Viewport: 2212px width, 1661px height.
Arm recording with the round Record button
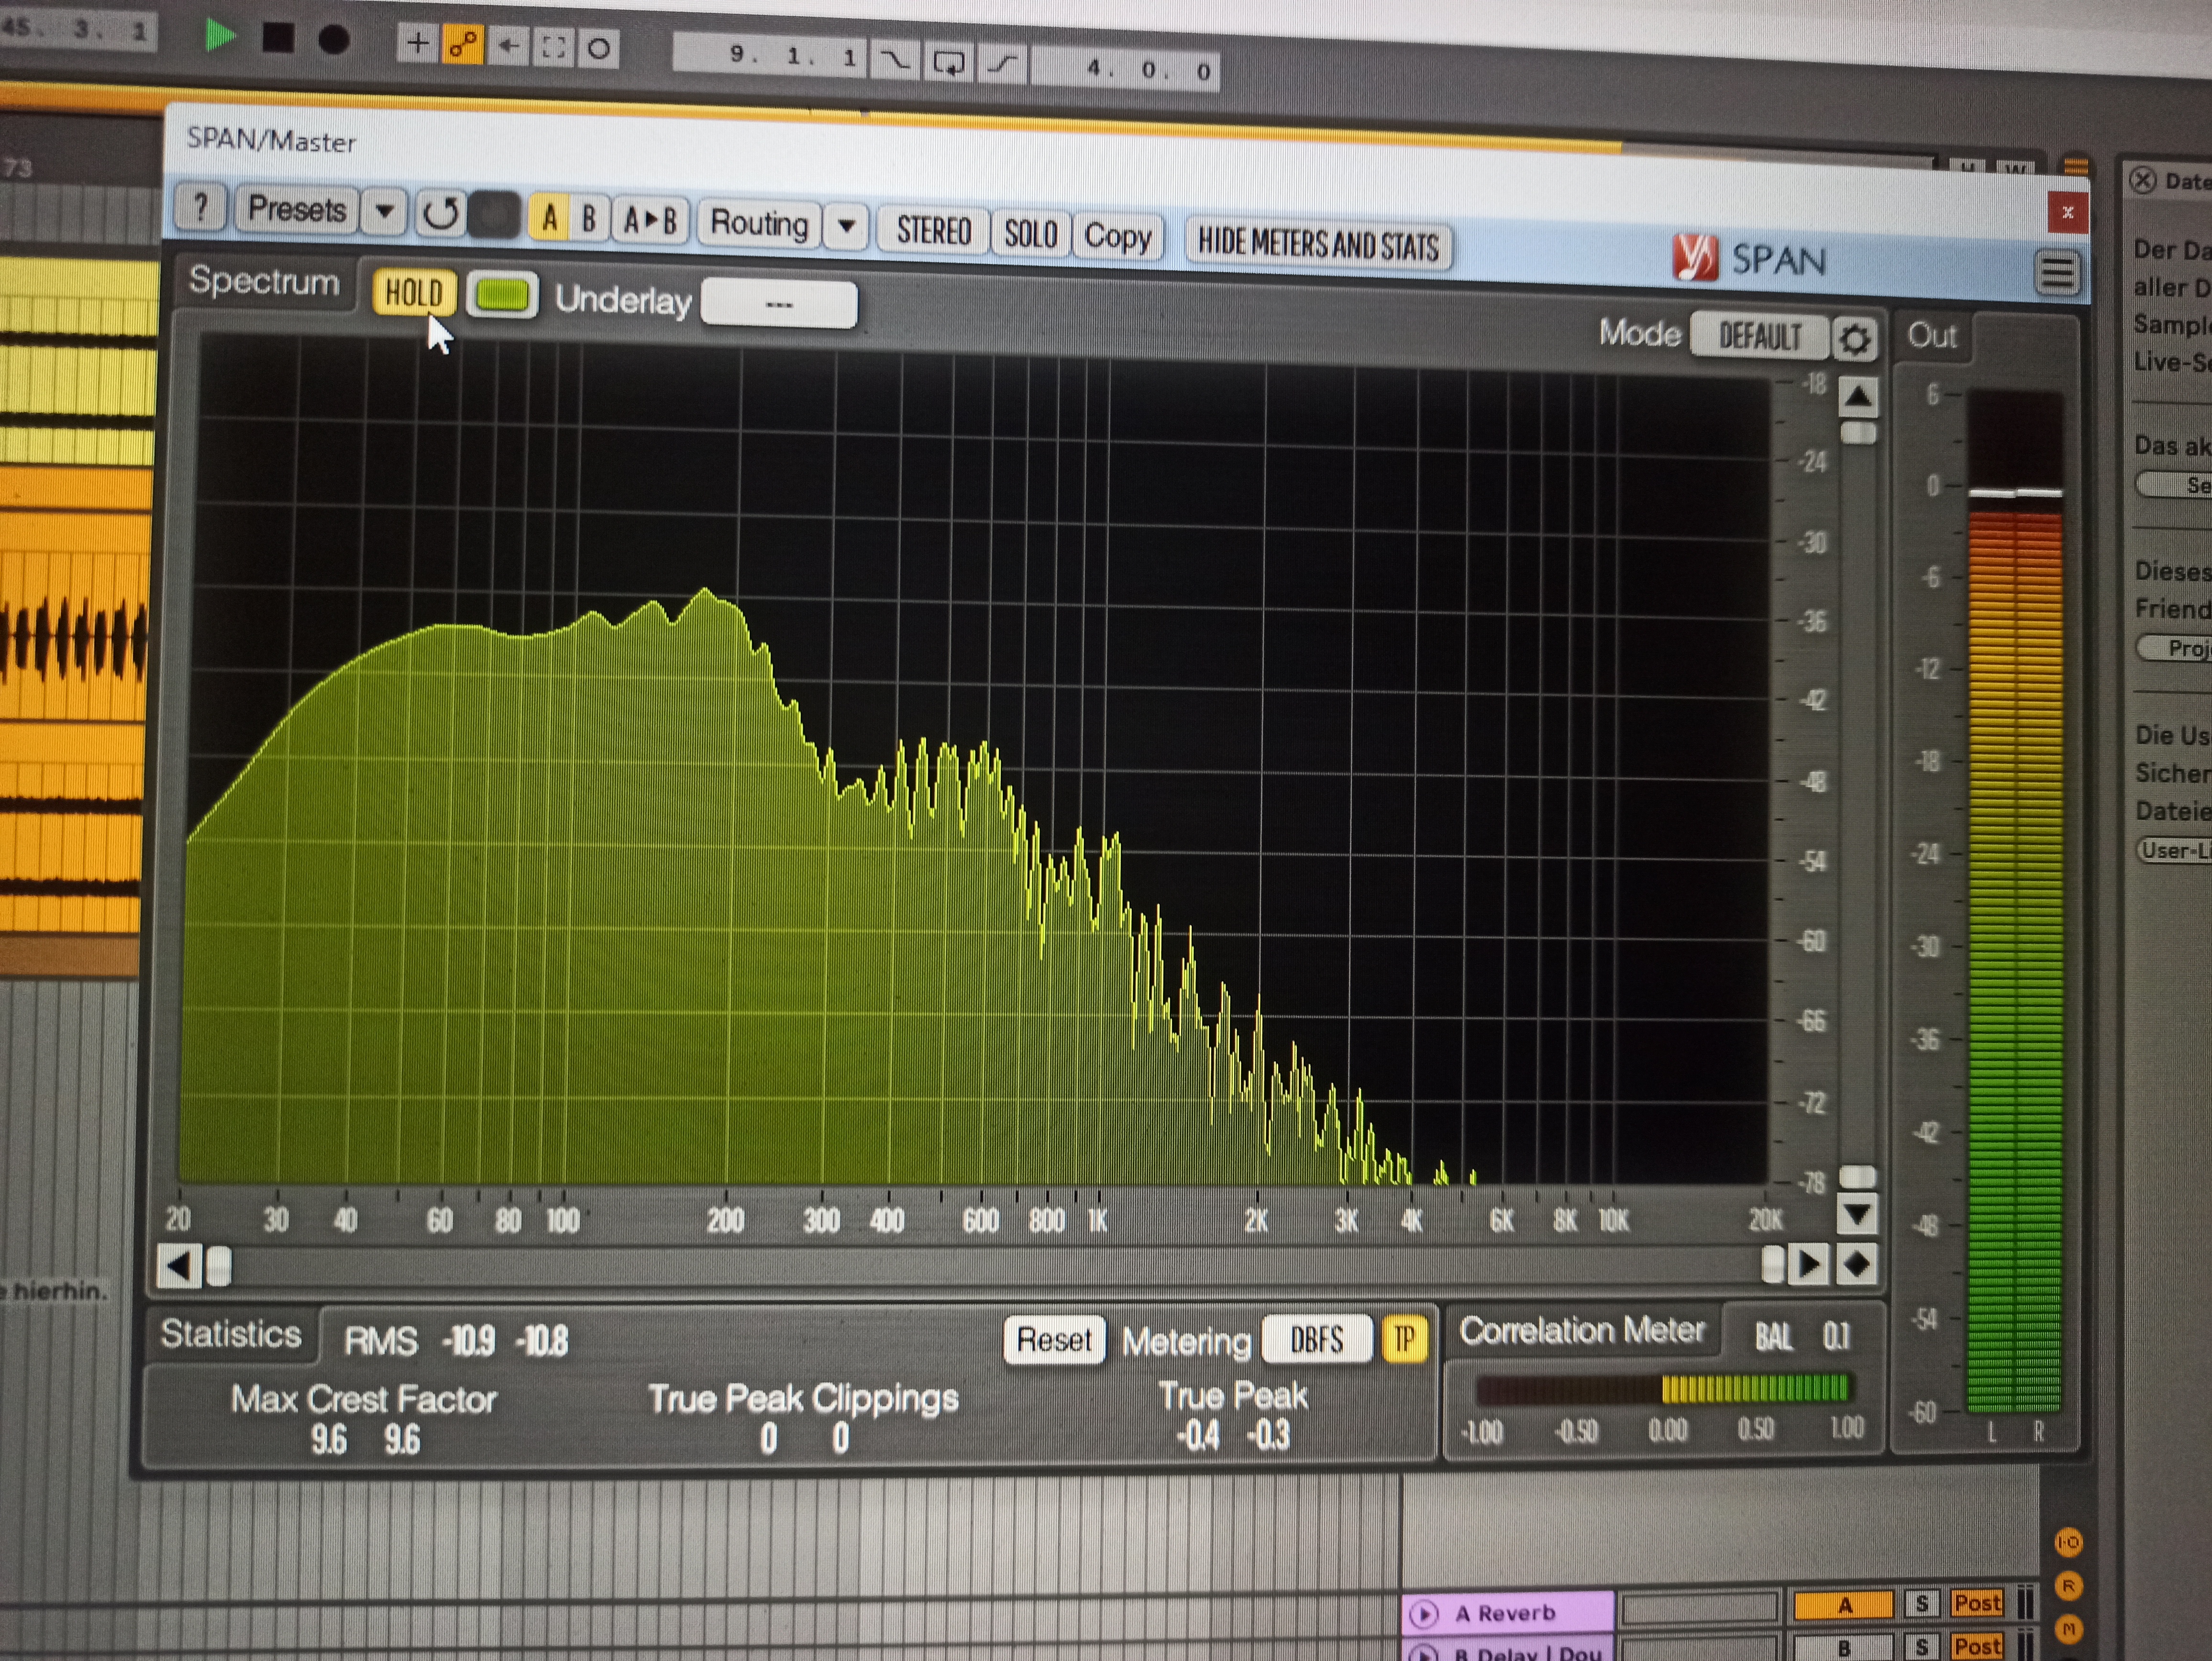tap(334, 40)
